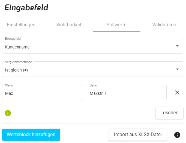Viewport: 186px width, 143px height.
Task: Click the Kundenname value in Bezugsfeld
Action: 17,47
